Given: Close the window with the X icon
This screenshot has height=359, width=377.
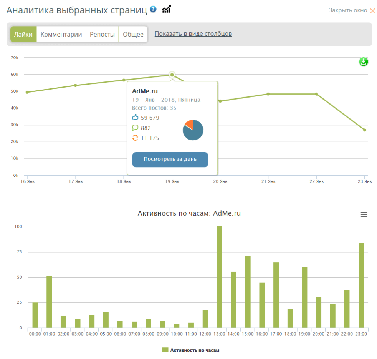Looking at the screenshot, I should pyautogui.click(x=372, y=11).
